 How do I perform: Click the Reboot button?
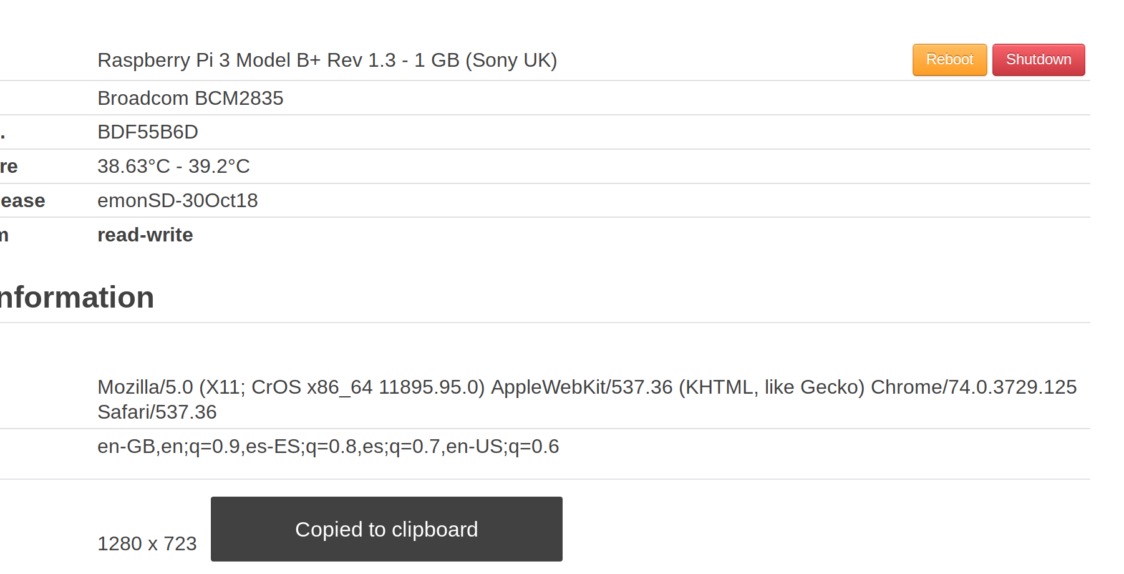(949, 59)
